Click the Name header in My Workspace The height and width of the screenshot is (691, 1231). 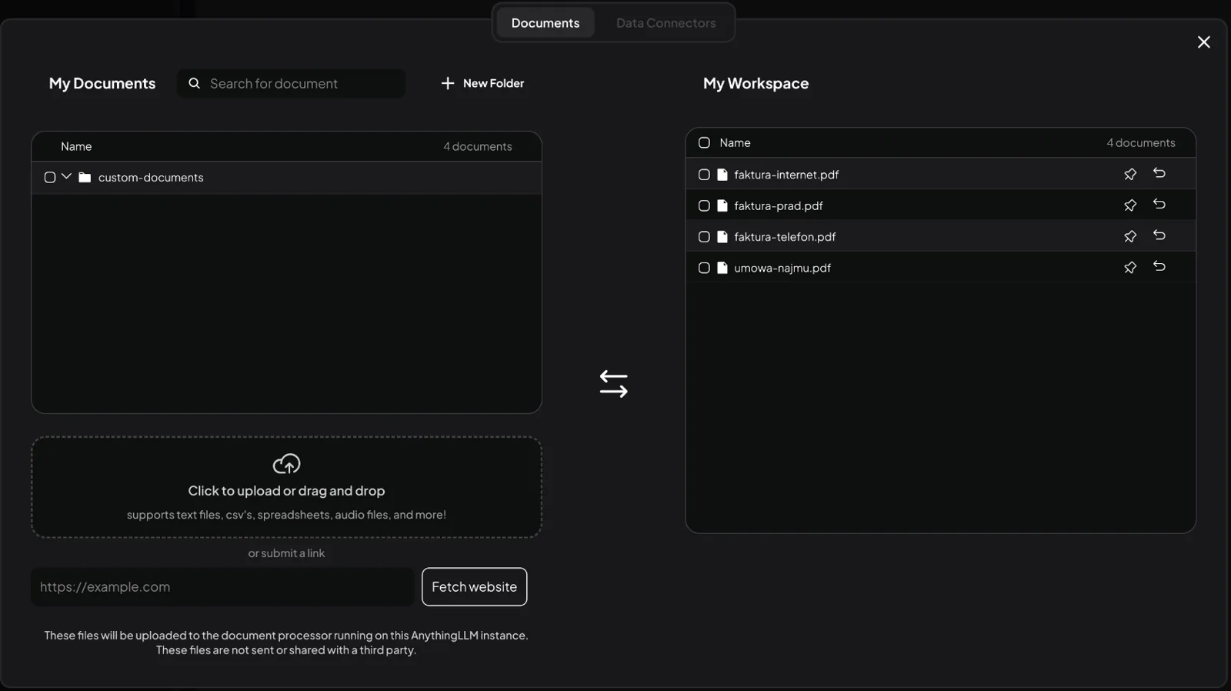735,142
